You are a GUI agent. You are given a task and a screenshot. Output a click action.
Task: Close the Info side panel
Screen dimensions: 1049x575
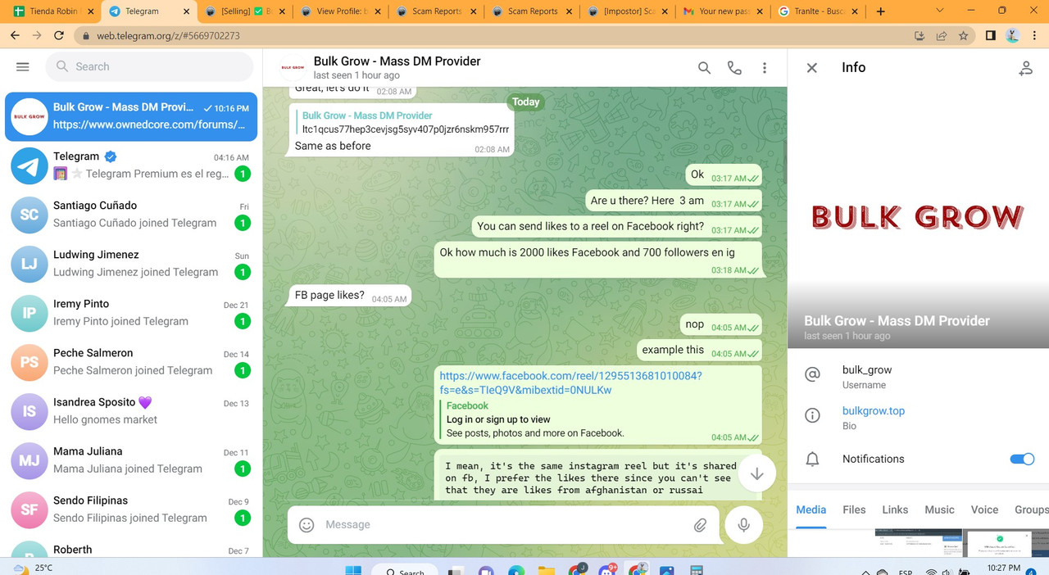[x=812, y=68]
